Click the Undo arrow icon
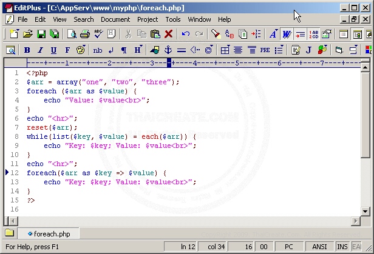 pyautogui.click(x=186, y=35)
